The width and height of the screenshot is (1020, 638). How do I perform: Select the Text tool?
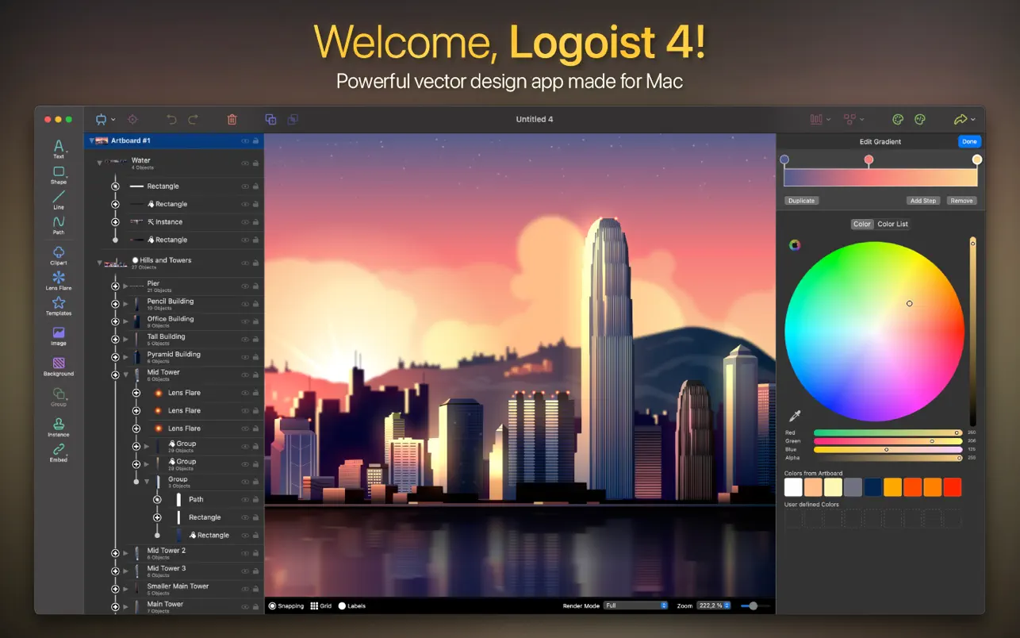click(59, 148)
